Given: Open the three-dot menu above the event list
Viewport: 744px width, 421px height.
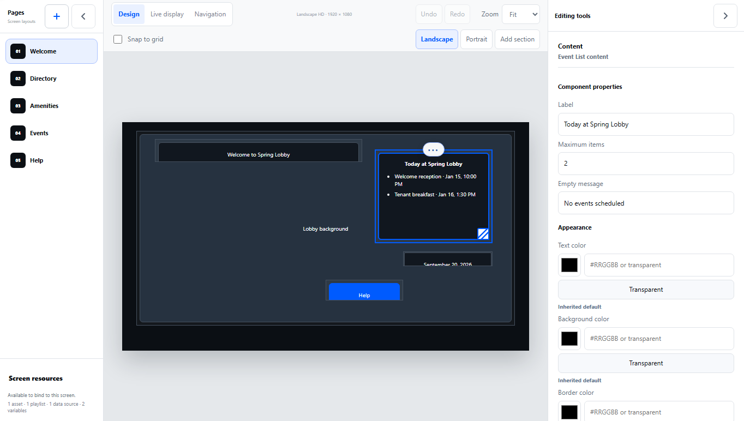Looking at the screenshot, I should coord(433,149).
